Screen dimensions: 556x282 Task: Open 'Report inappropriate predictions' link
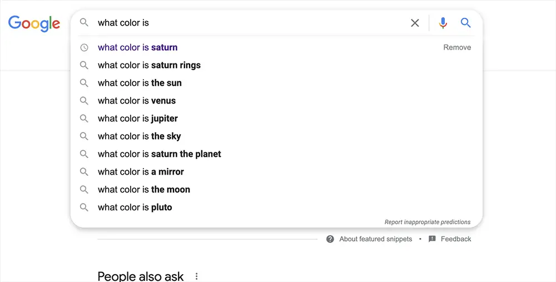[427, 222]
